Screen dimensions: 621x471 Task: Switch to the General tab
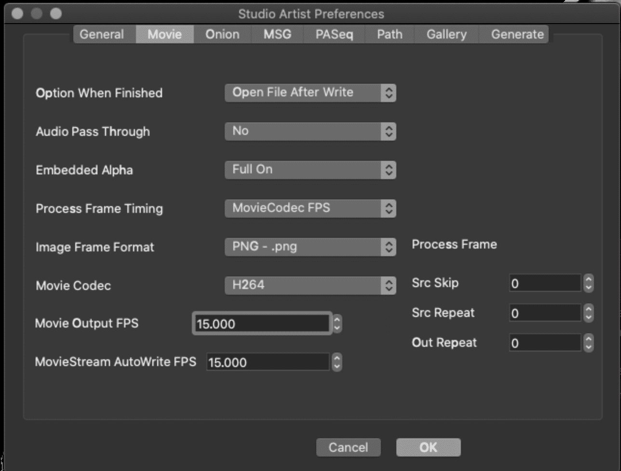coord(102,34)
